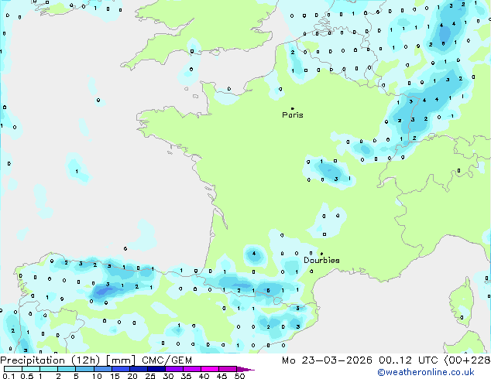Click the '30' scale label
This screenshot has height=379, width=491.
[x=168, y=376]
